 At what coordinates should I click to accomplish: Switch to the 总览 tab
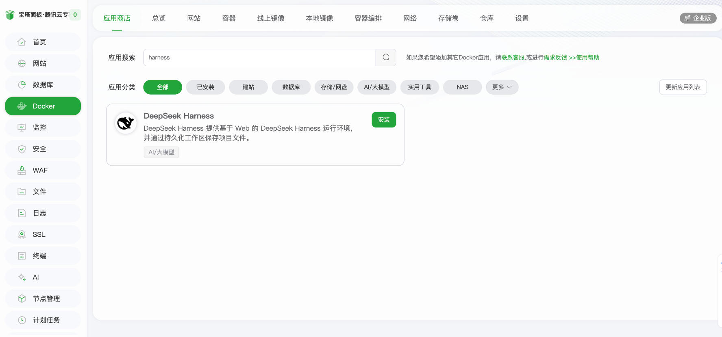point(159,18)
